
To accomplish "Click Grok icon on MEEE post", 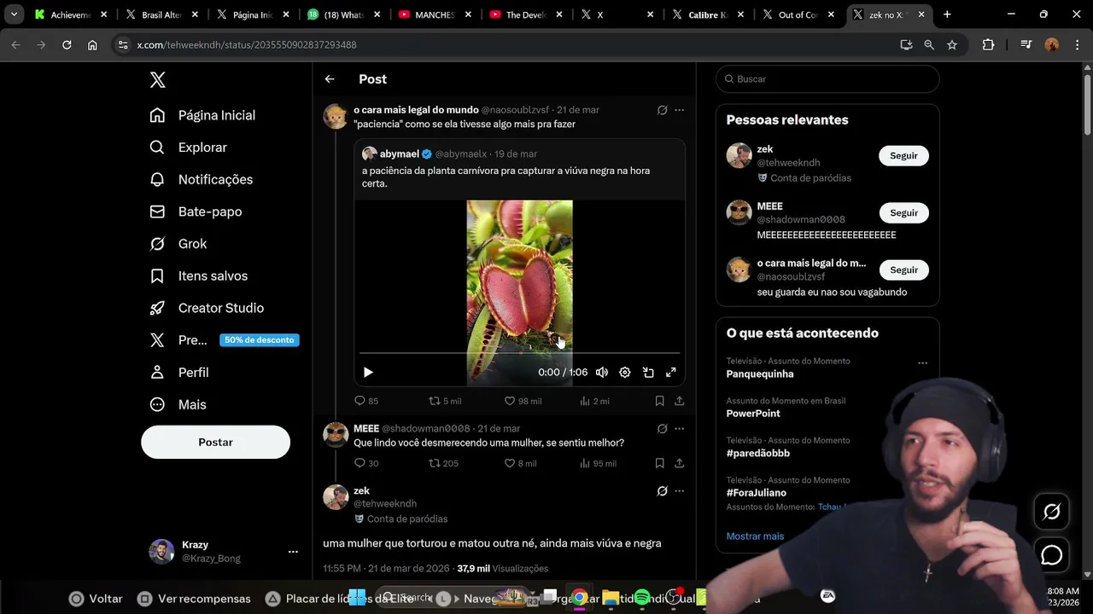I will [x=662, y=429].
